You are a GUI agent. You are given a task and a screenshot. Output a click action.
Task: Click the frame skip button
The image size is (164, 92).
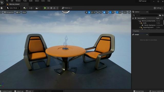coord(48,8)
